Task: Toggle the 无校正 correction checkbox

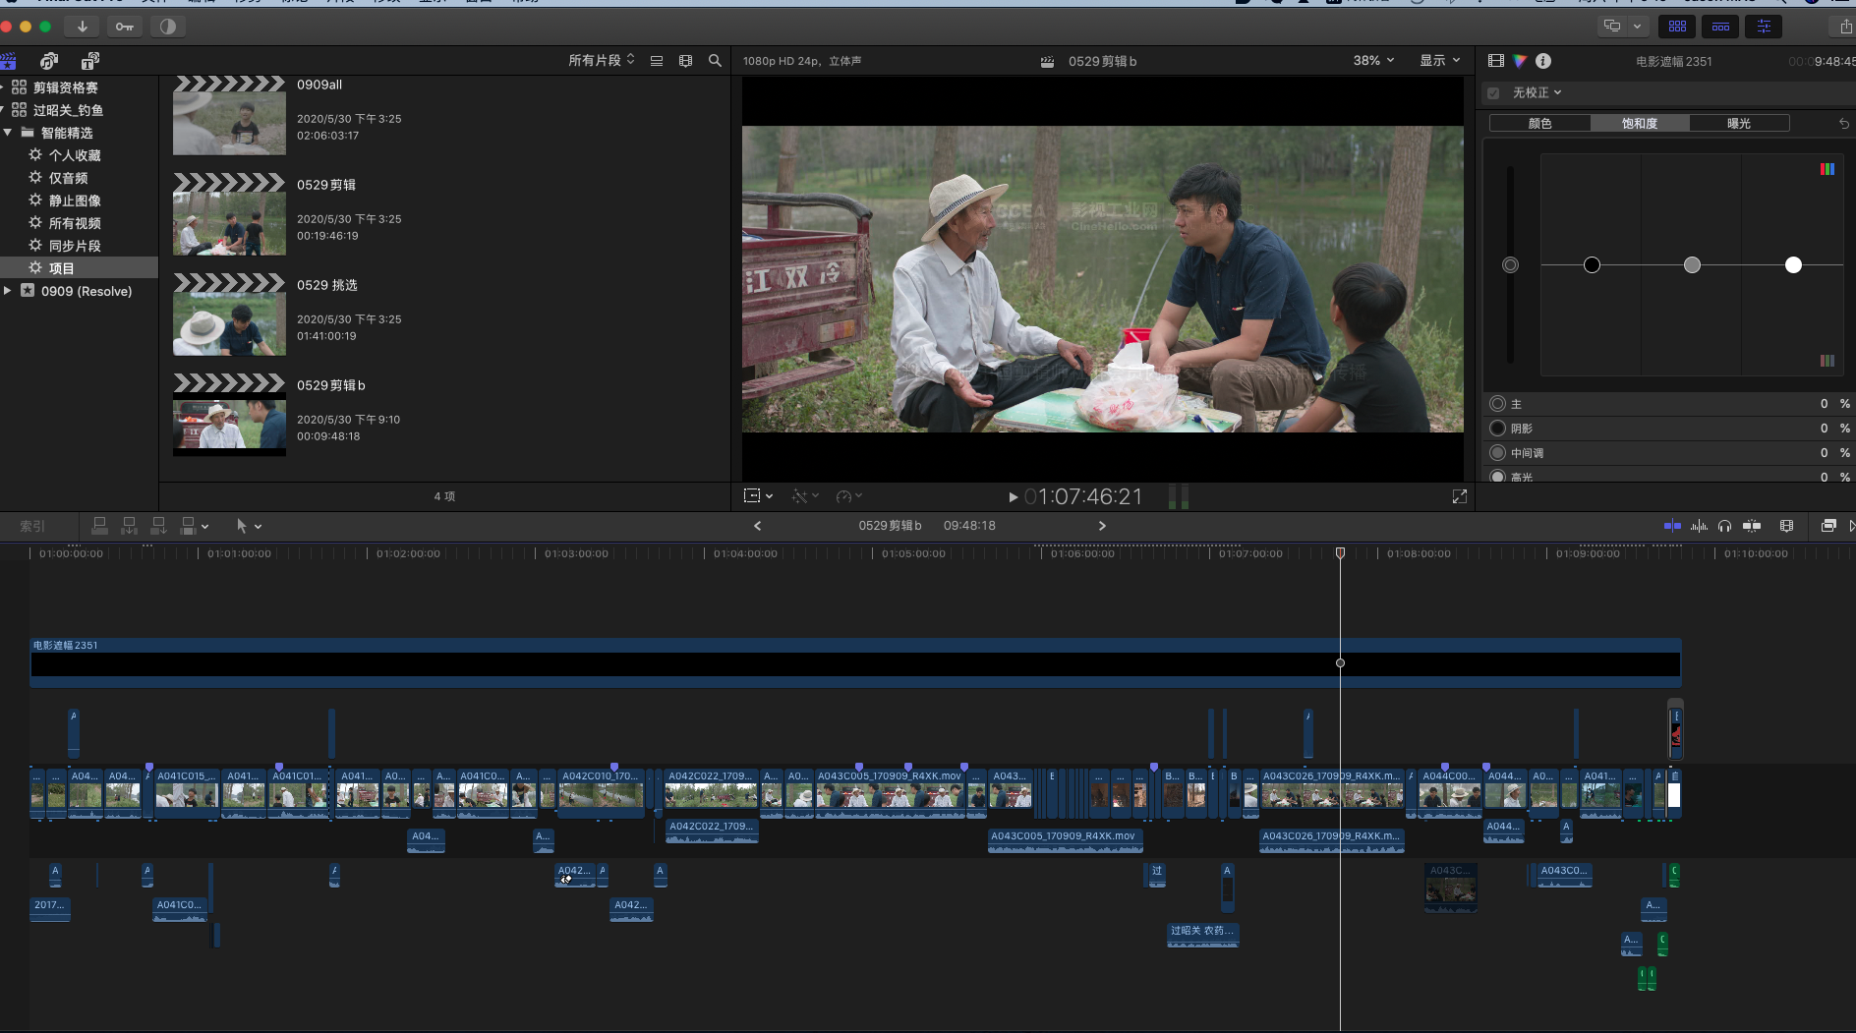Action: [1494, 92]
